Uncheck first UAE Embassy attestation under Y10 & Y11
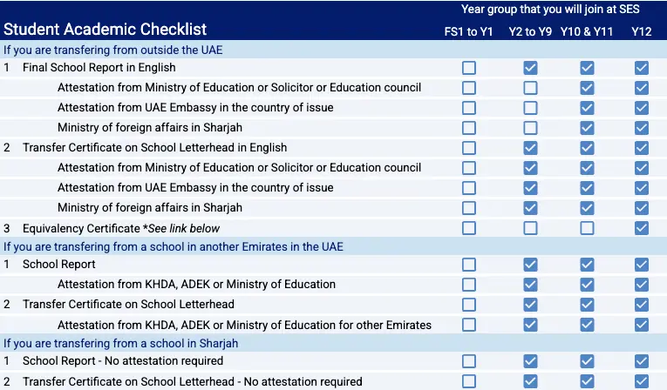Viewport: 667px width, 390px height. [x=587, y=108]
